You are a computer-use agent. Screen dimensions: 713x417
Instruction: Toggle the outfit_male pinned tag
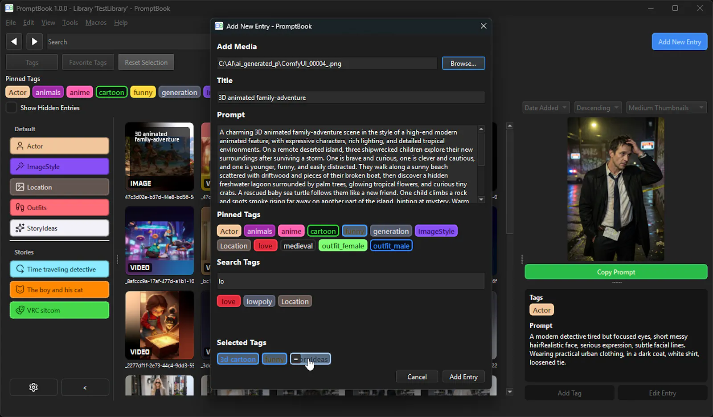point(391,246)
